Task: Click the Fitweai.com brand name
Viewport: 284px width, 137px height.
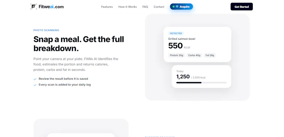Action: point(51,7)
